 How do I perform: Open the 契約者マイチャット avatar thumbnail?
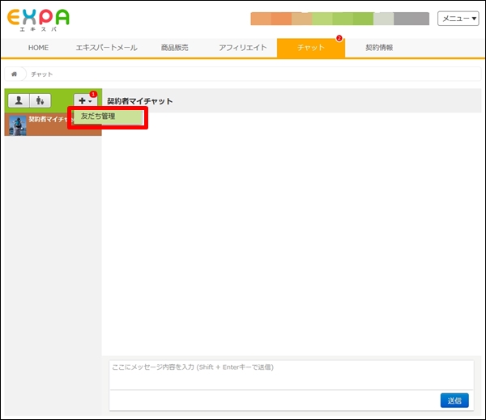[18, 125]
